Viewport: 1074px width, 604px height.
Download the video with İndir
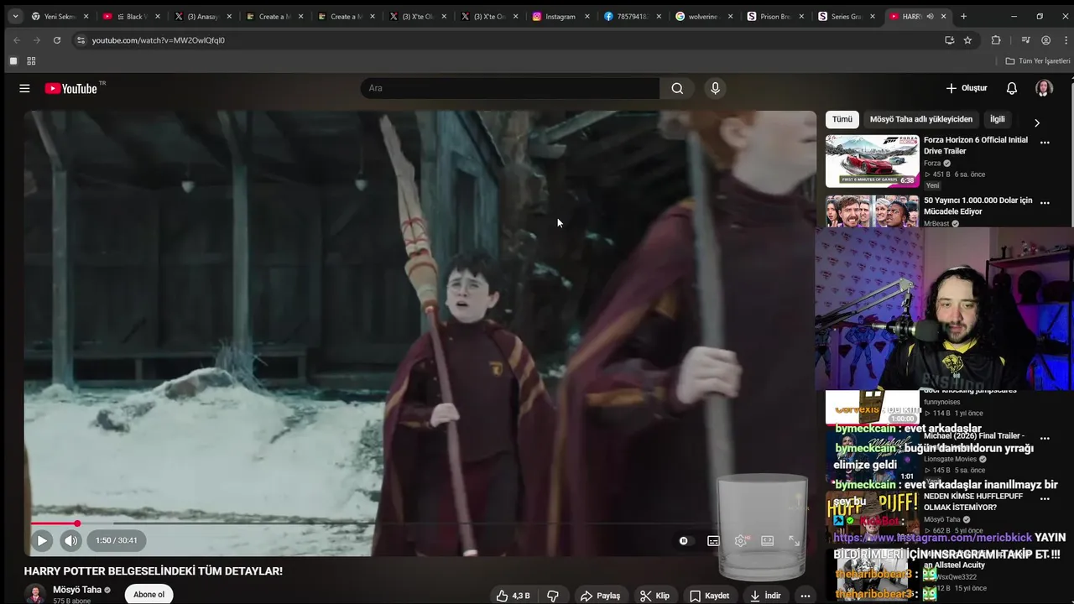pos(765,596)
